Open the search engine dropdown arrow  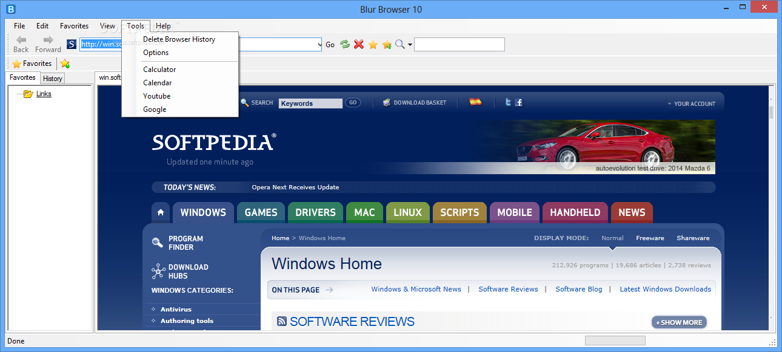(x=410, y=44)
